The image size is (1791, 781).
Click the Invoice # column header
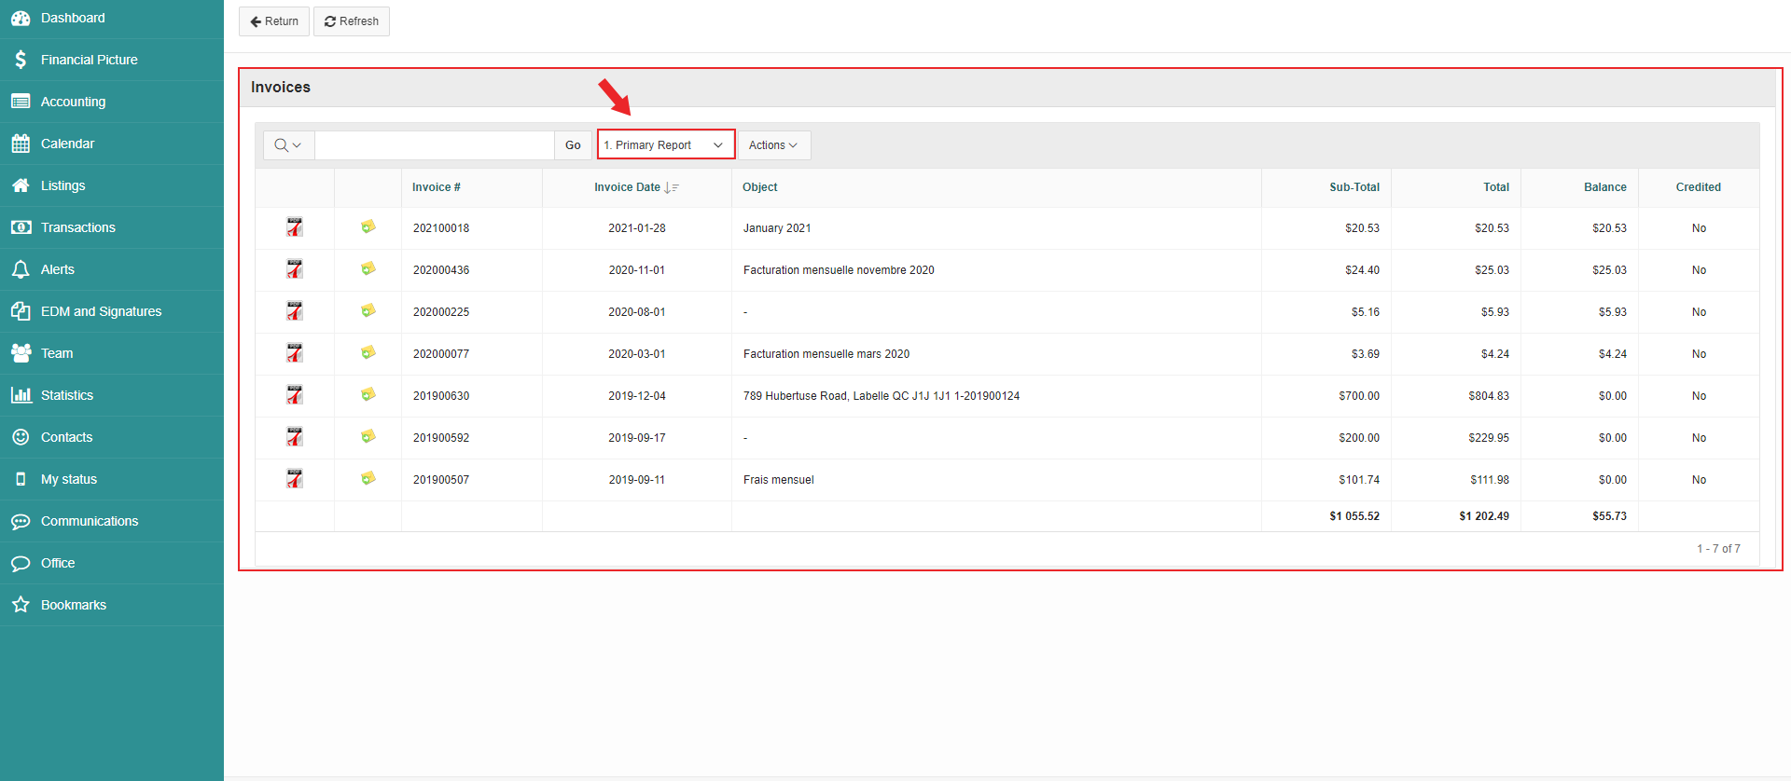pos(437,187)
